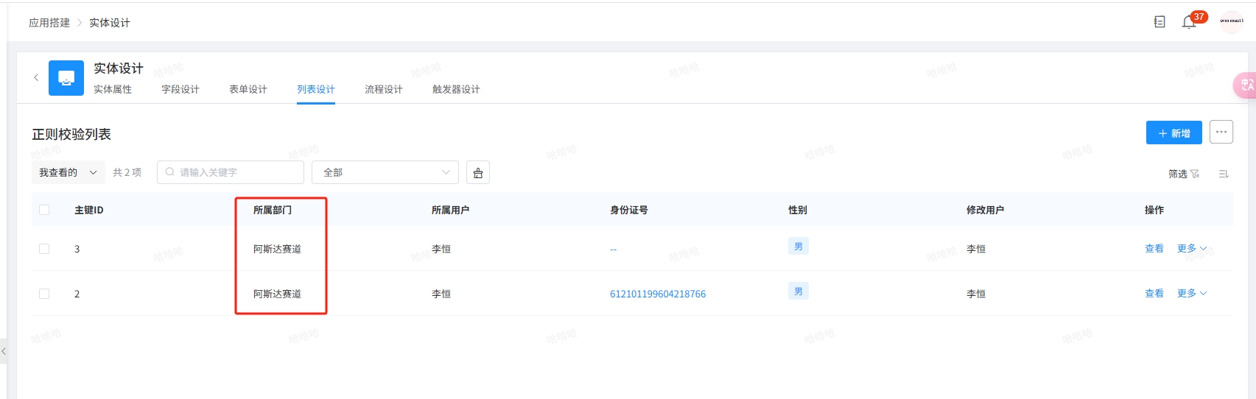
Task: Check the row with 主键ID 3
Action: [44, 249]
